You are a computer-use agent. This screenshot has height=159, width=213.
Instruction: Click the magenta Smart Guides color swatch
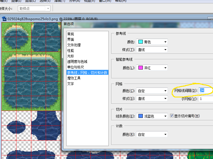(x=140, y=68)
